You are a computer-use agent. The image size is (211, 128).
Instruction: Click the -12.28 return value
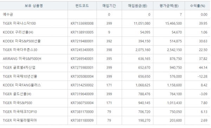coord(203,77)
